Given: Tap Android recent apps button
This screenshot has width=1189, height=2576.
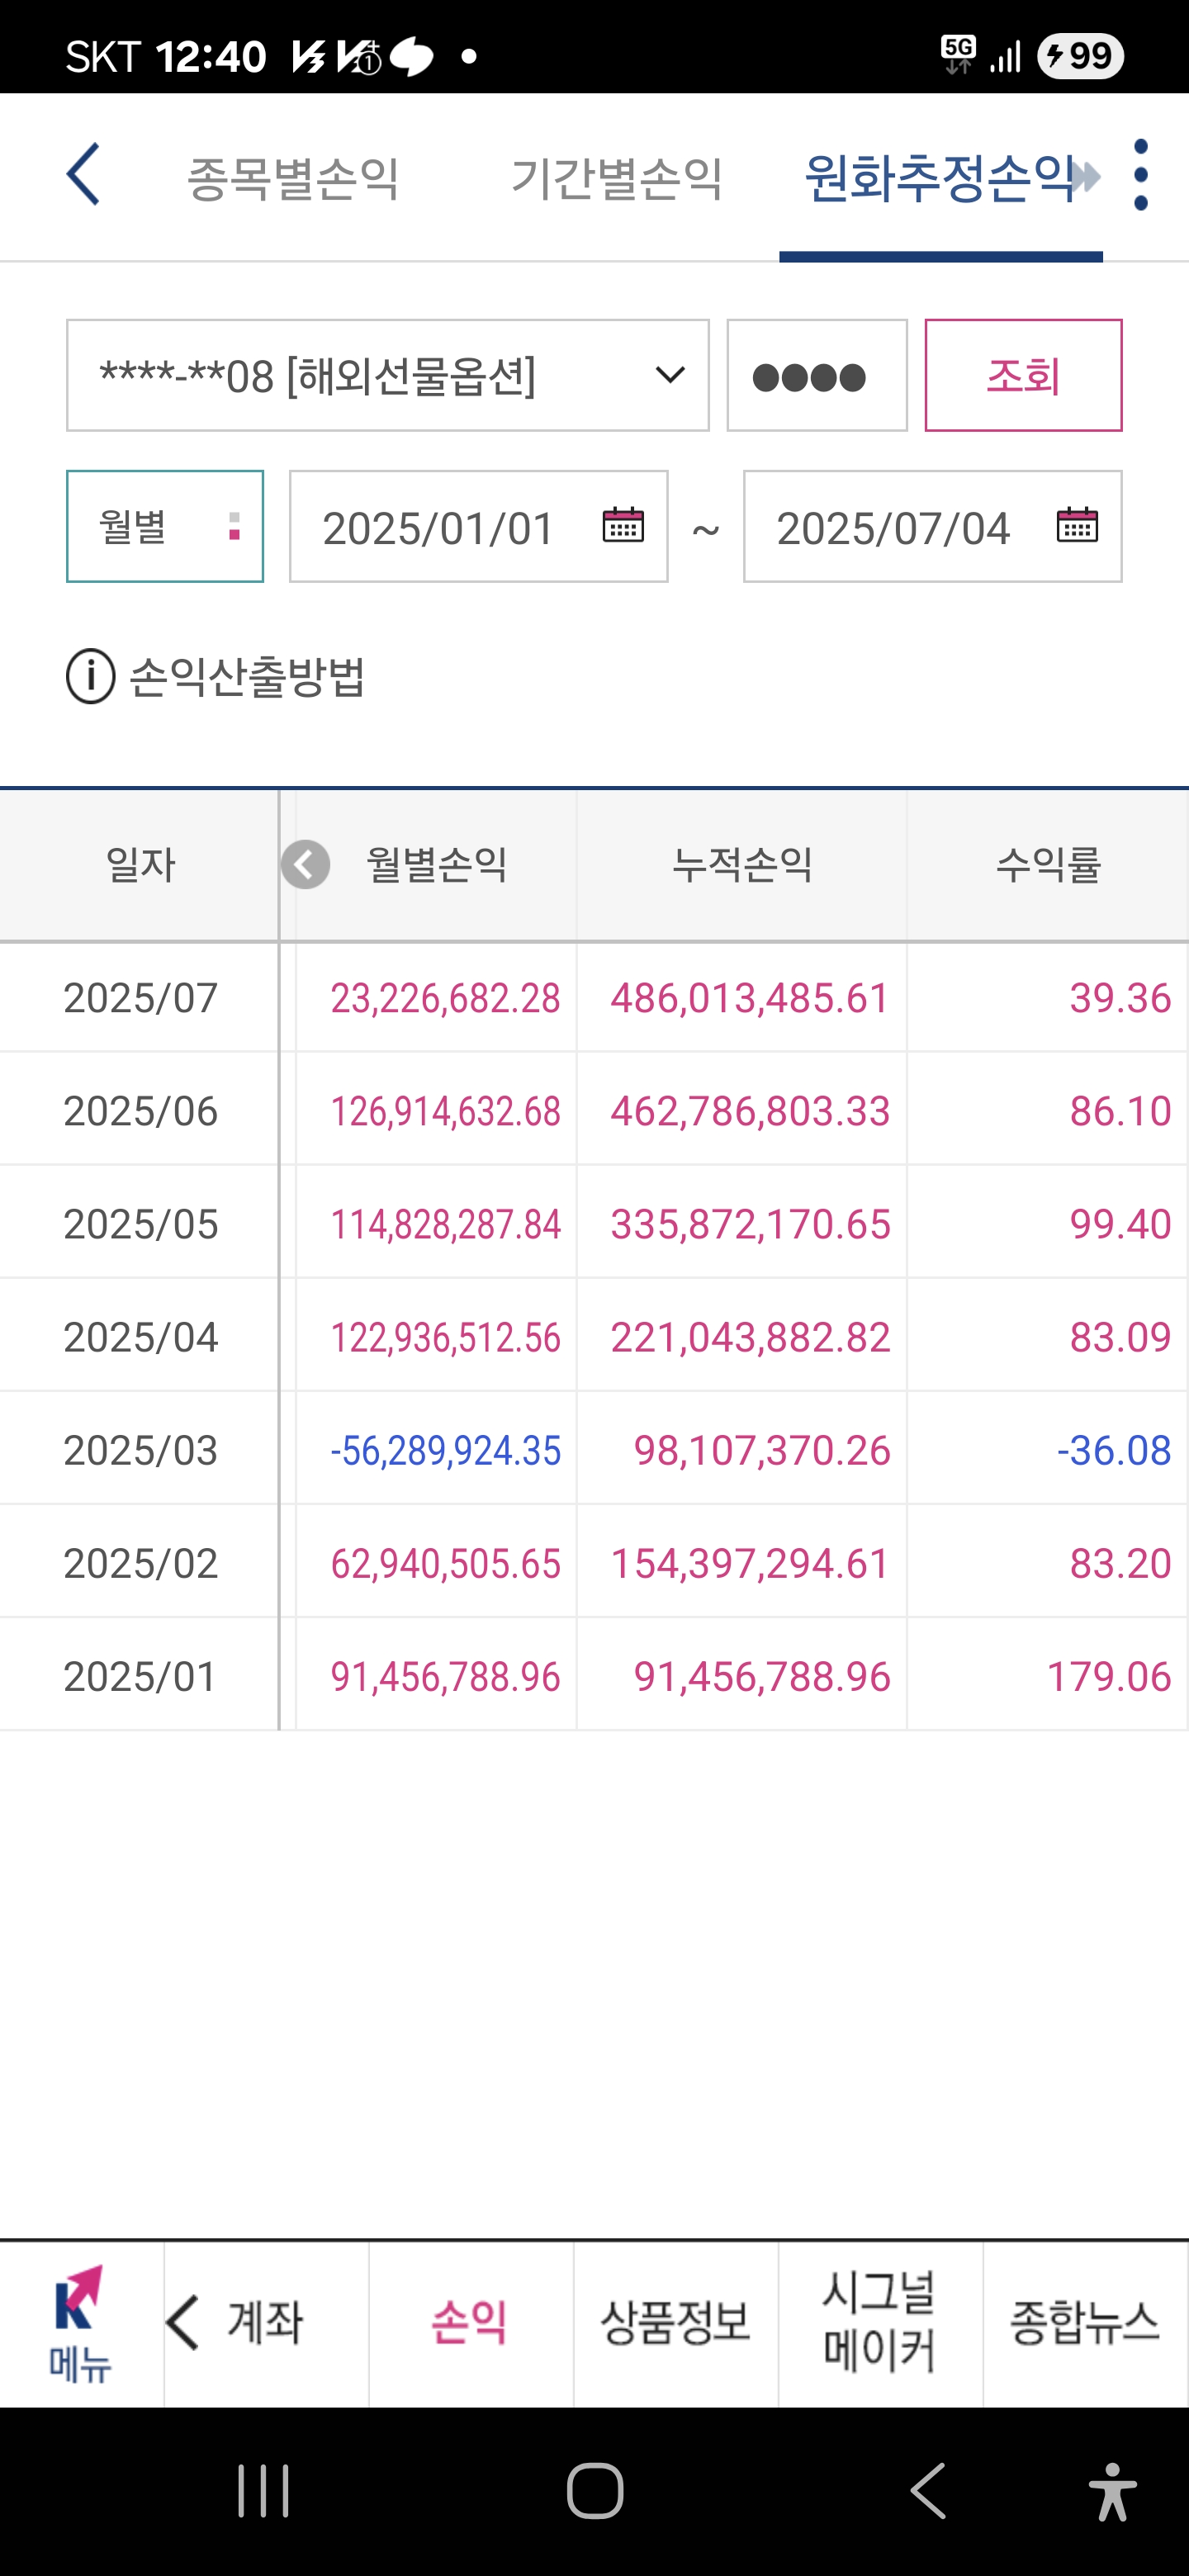Looking at the screenshot, I should tap(263, 2490).
